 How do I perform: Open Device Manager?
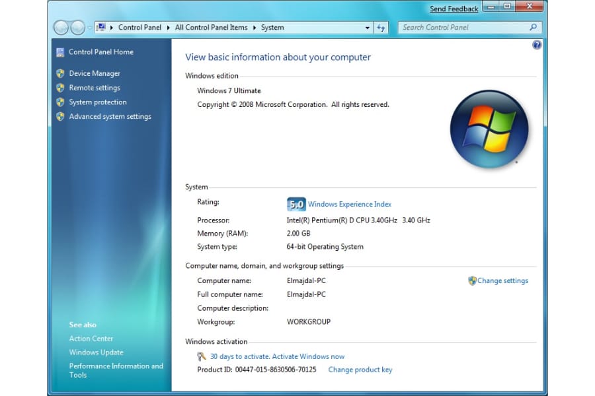tap(95, 73)
